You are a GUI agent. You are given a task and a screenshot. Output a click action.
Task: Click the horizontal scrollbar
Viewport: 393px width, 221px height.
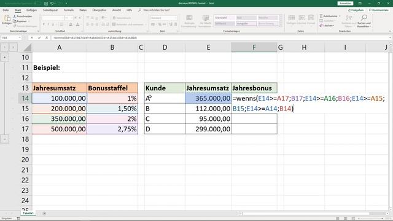tap(306, 214)
